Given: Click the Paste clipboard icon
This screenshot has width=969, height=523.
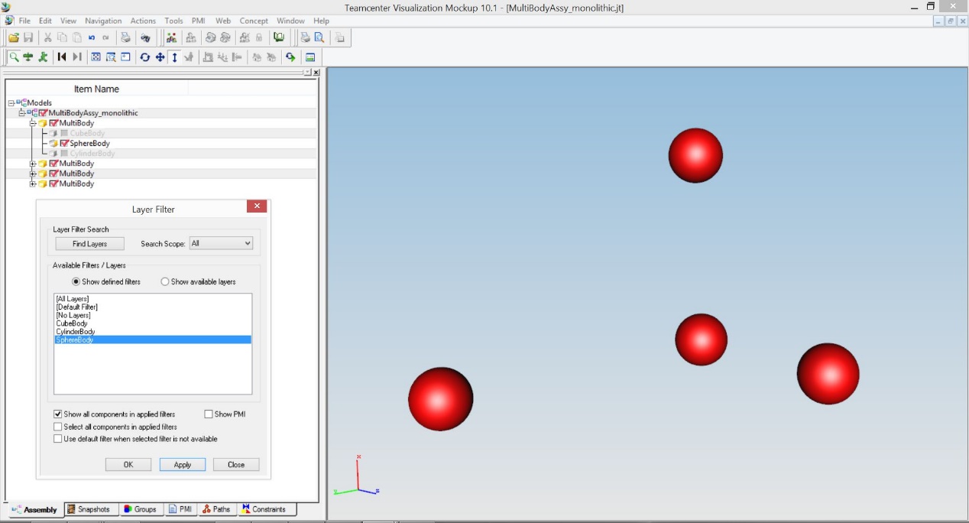Looking at the screenshot, I should pos(76,37).
